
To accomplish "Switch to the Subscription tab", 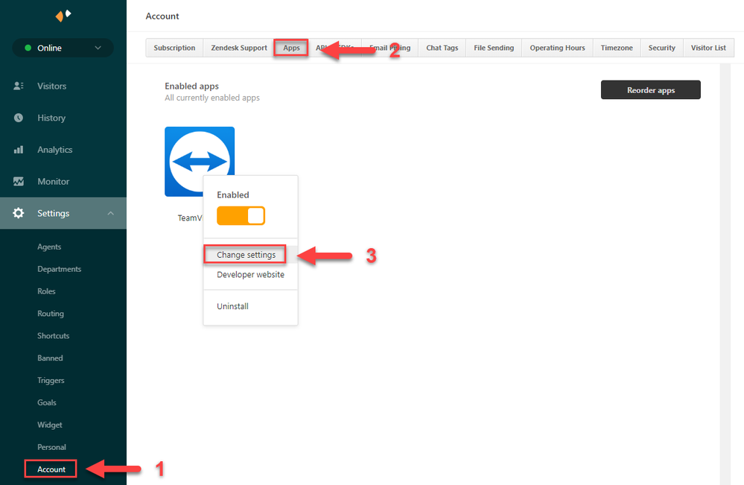I will [174, 47].
